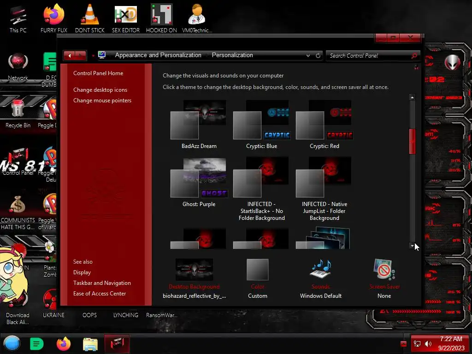
Task: Open the HOOKED ON desktop shortcut
Action: (161, 18)
